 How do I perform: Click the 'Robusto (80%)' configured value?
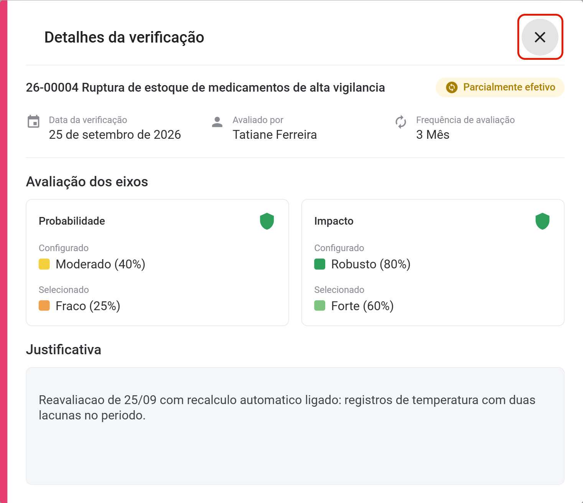[371, 264]
